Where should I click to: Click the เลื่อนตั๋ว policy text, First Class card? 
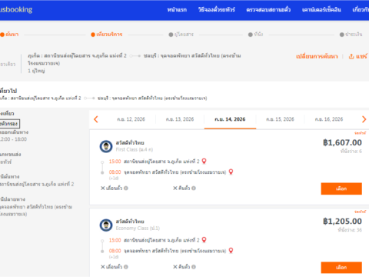(114, 189)
